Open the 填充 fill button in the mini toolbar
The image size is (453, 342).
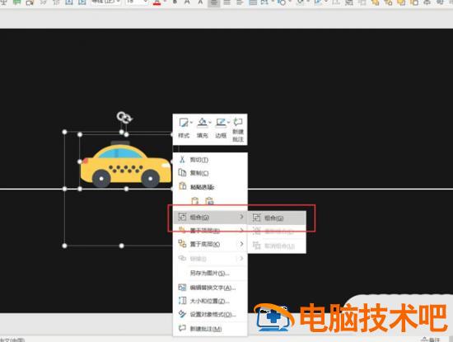(x=202, y=128)
